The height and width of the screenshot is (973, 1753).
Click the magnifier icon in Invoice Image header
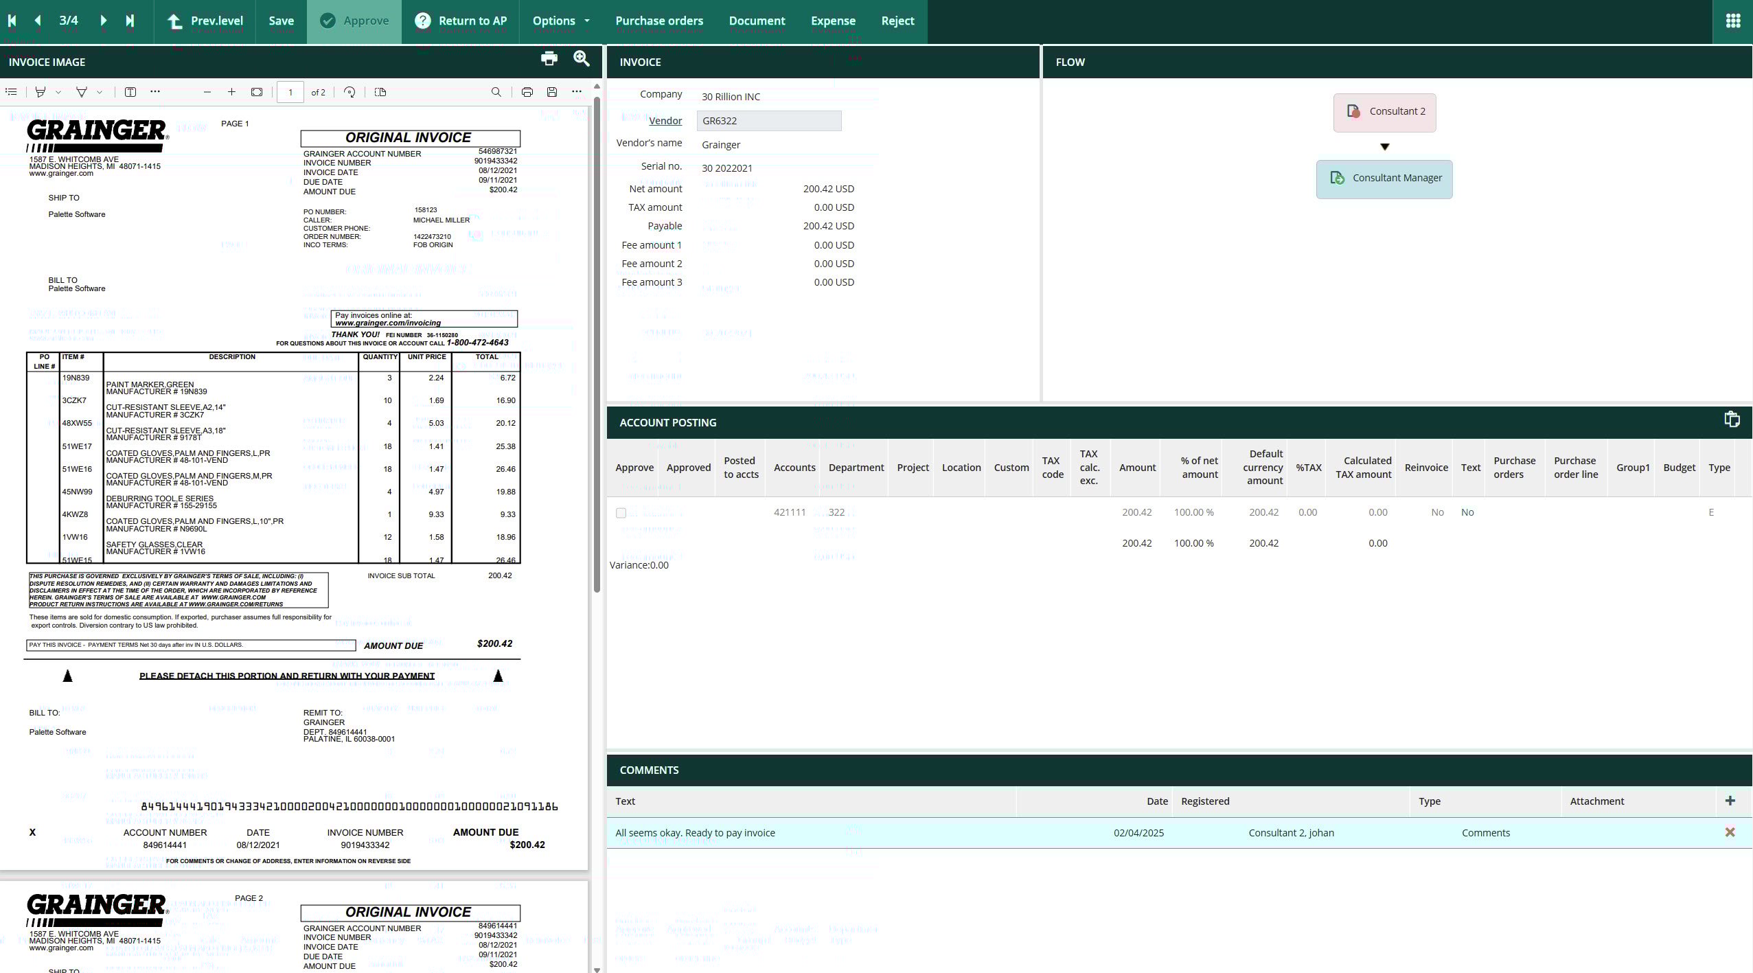[582, 59]
